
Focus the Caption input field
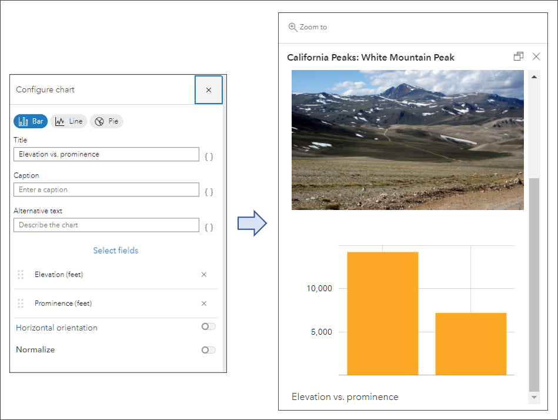(106, 189)
